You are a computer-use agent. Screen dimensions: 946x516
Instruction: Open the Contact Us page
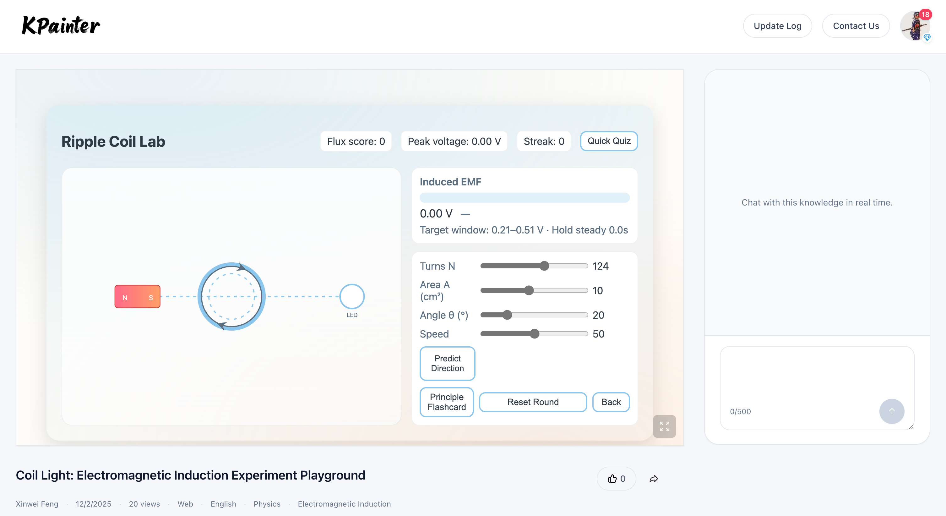pos(856,26)
